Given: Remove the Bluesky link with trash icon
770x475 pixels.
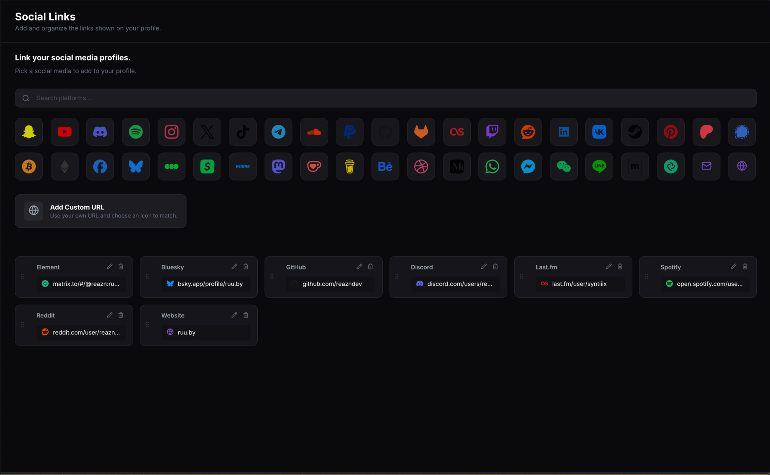Looking at the screenshot, I should coord(246,267).
